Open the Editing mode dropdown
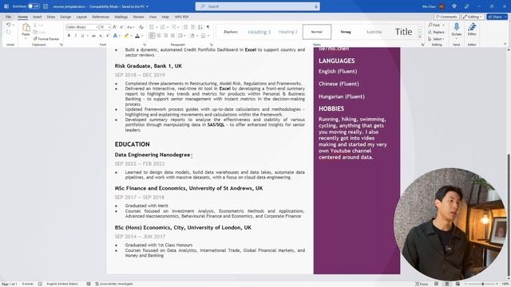Screen dimensions: 511x287 click(x=472, y=17)
